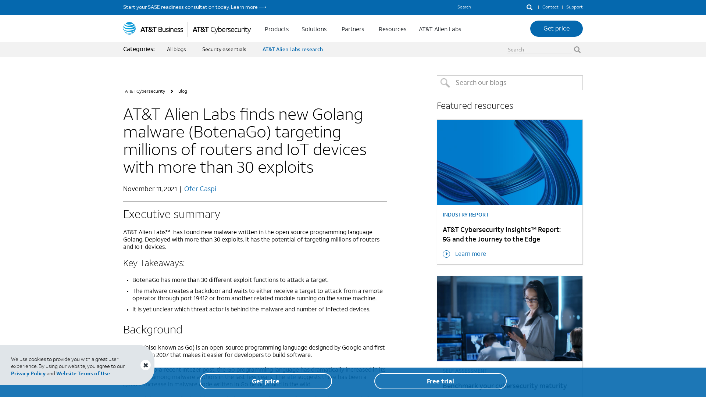The height and width of the screenshot is (397, 706).
Task: Click the Executive summary heading
Action: click(x=171, y=214)
